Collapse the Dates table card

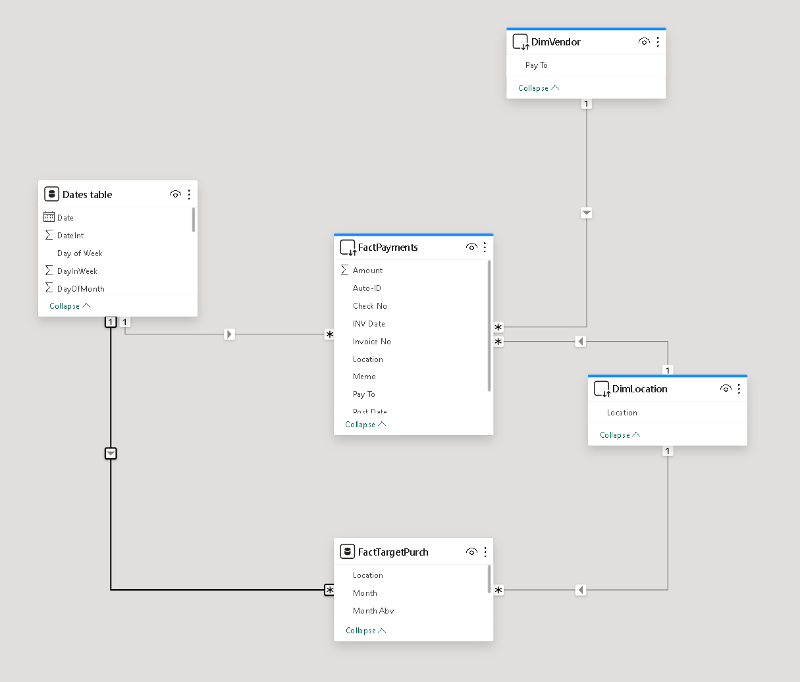pos(70,306)
